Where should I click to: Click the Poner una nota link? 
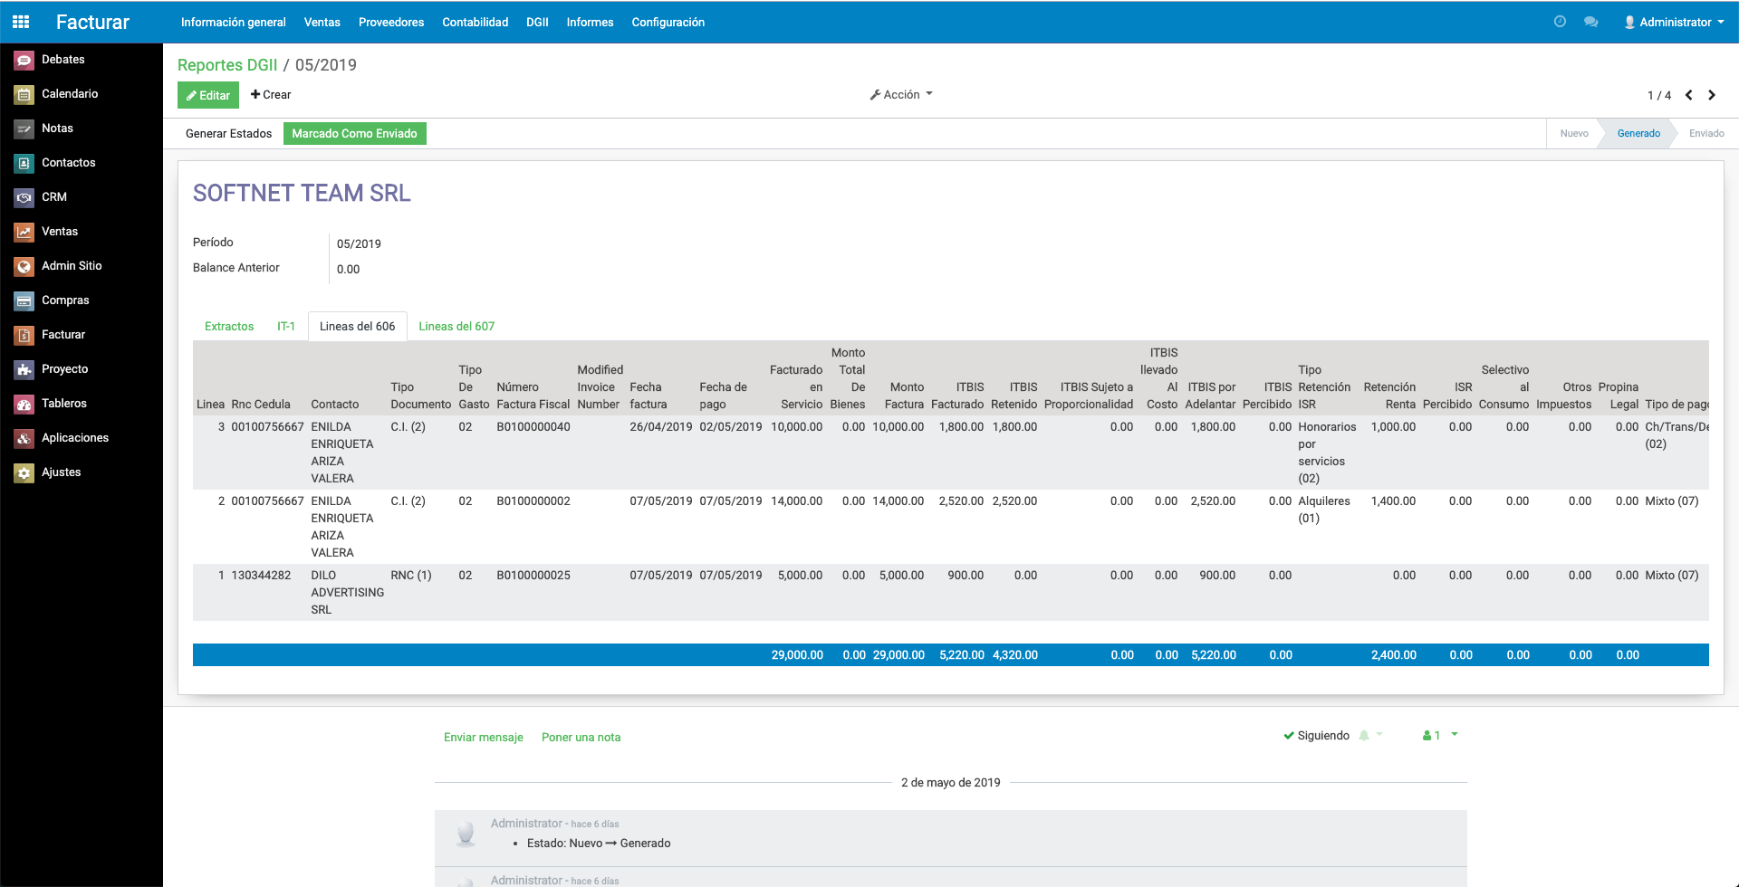point(581,738)
